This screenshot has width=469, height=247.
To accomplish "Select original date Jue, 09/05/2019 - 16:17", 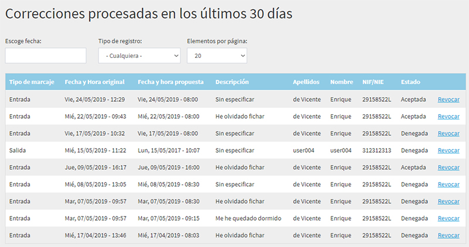I will (96, 167).
